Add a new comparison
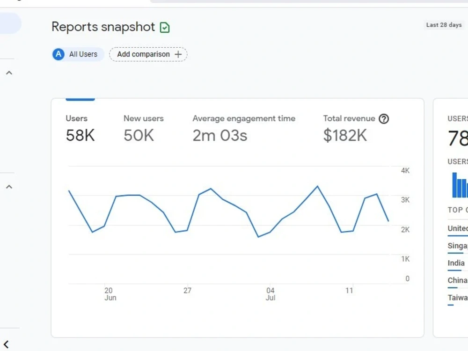Screen dimensions: 468x351 (x=148, y=54)
